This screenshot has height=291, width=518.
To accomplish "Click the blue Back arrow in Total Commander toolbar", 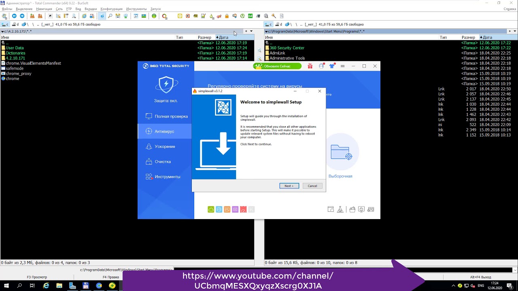I will 14,16.
